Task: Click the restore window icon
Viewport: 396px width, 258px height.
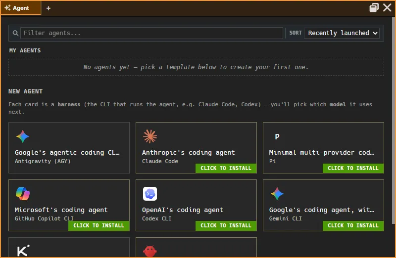Action: 374,7
